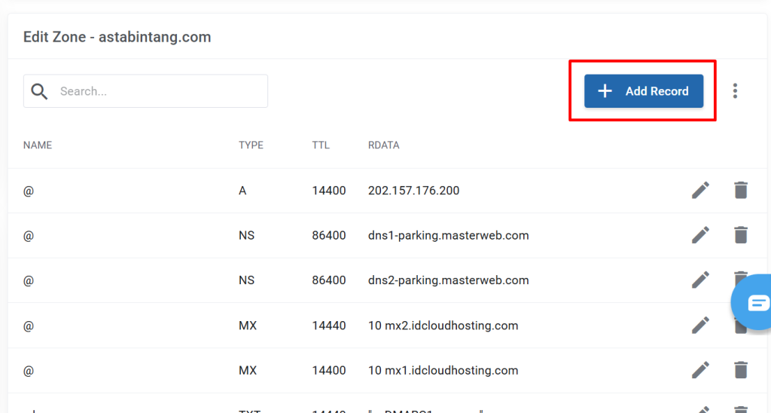Click the Add Record button

644,91
